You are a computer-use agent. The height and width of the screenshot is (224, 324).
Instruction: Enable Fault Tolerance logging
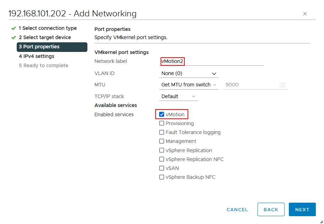pos(162,132)
